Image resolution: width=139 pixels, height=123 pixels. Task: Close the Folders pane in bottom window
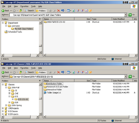40,81
